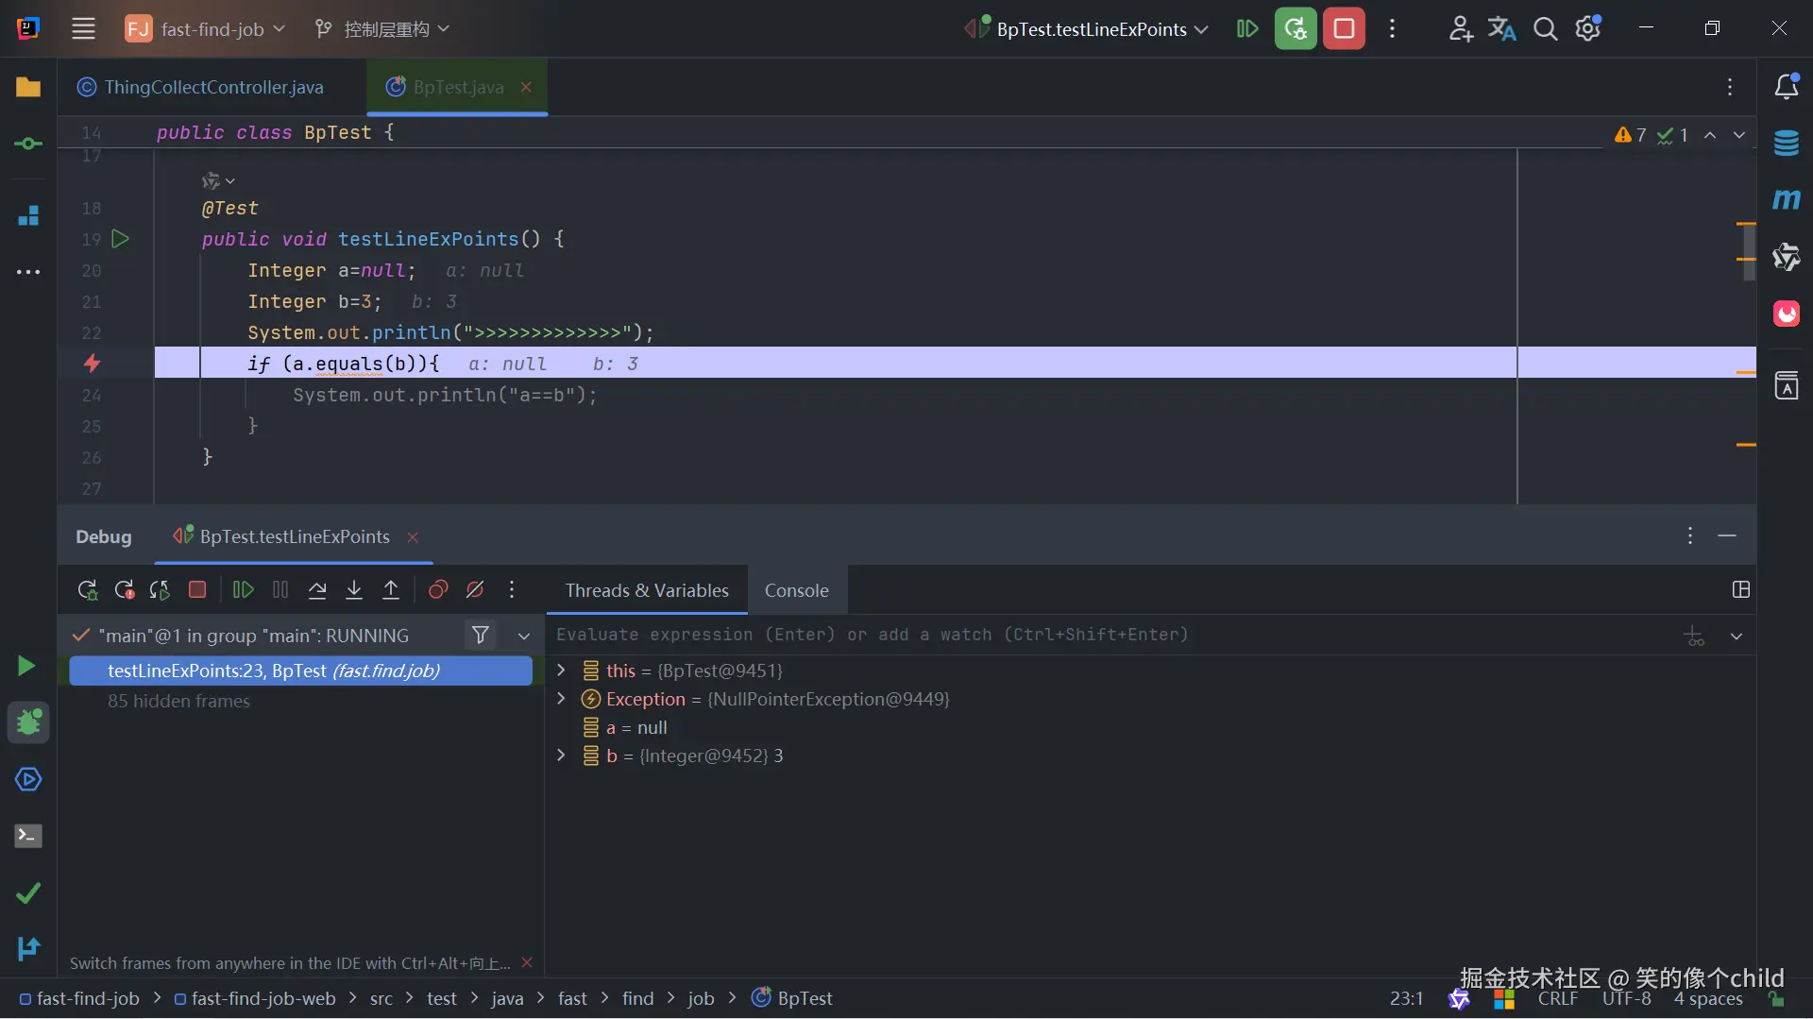1813x1019 pixels.
Task: Toggle debug layout settings icon
Action: (1741, 590)
